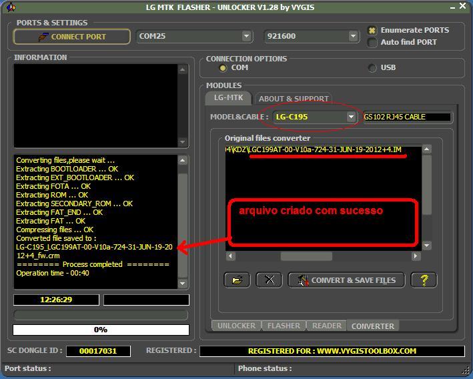Click the 'Compressing files ... OK' log line
The image size is (473, 379).
click(x=55, y=230)
